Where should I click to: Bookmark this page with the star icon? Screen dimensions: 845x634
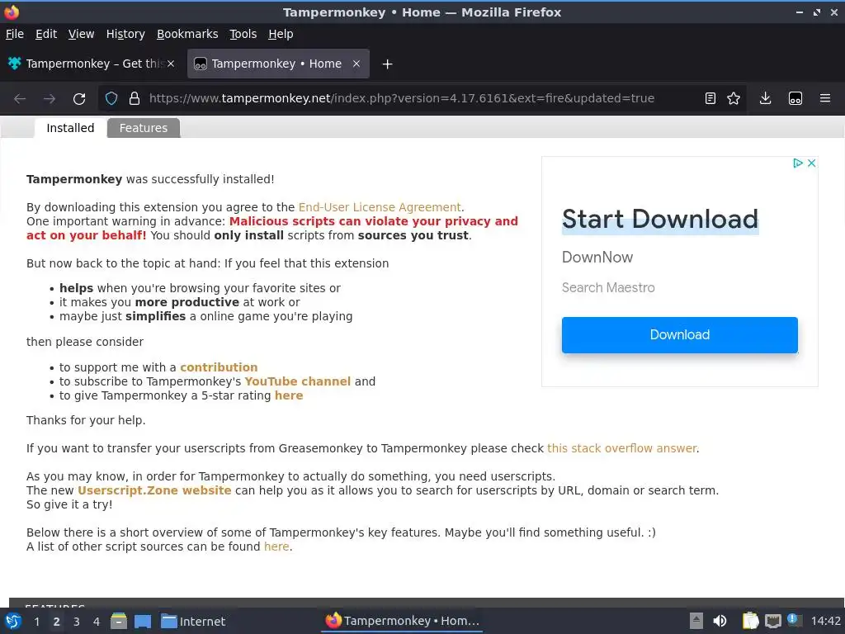click(734, 98)
